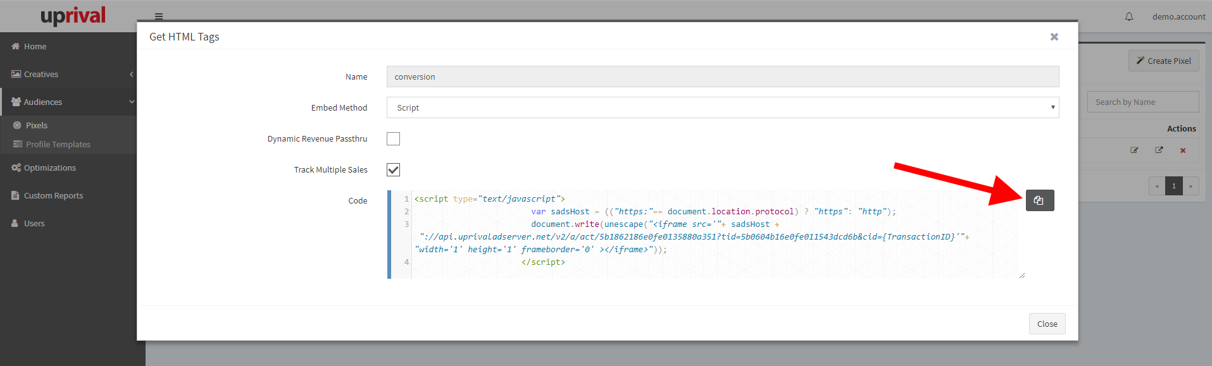Click the Home house icon

pos(16,46)
